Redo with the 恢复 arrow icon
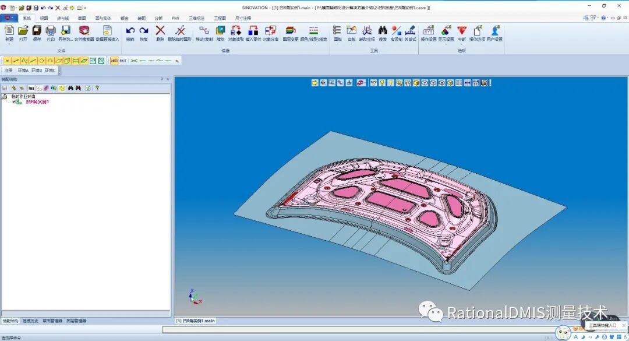This screenshot has height=341, width=629. point(144,30)
